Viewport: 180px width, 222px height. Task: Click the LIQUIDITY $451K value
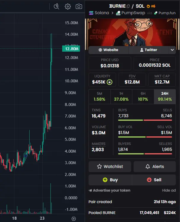coord(99,82)
